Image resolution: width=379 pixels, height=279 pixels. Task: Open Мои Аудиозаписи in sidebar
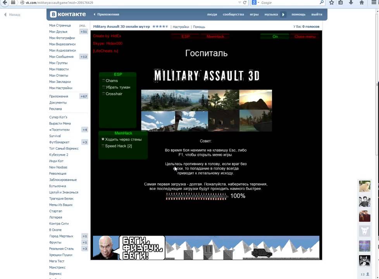pyautogui.click(x=62, y=50)
